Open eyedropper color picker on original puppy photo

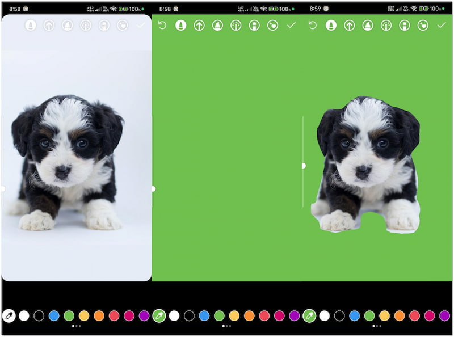pyautogui.click(x=9, y=315)
